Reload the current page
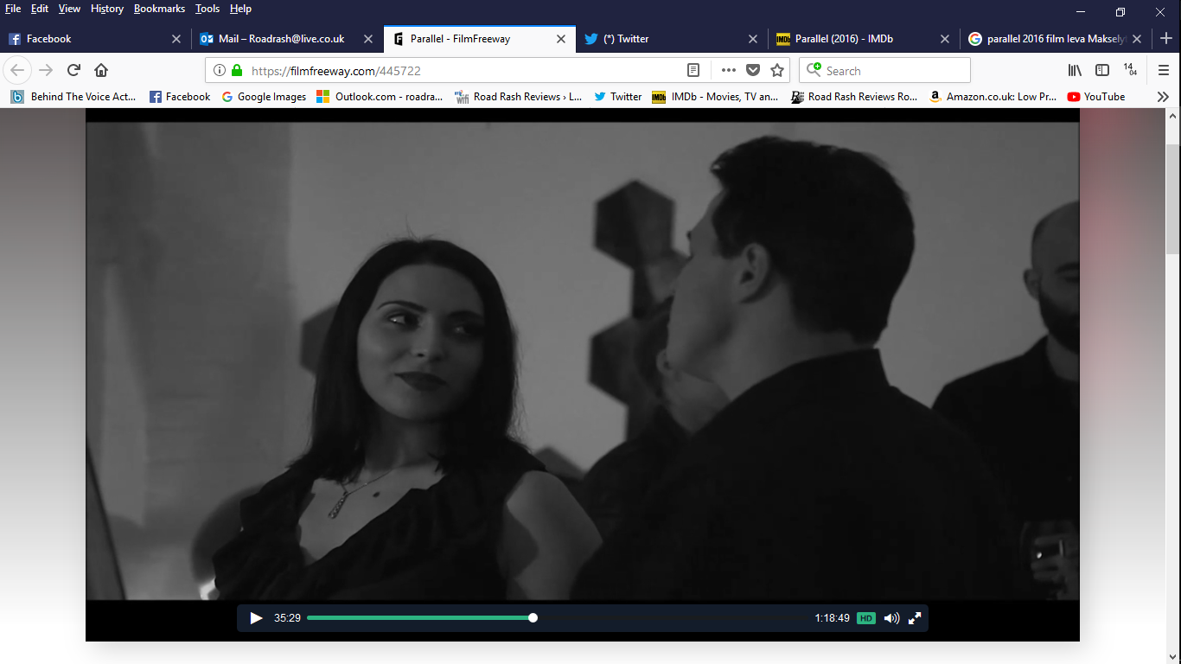Screen dimensions: 1181x664 pos(73,70)
